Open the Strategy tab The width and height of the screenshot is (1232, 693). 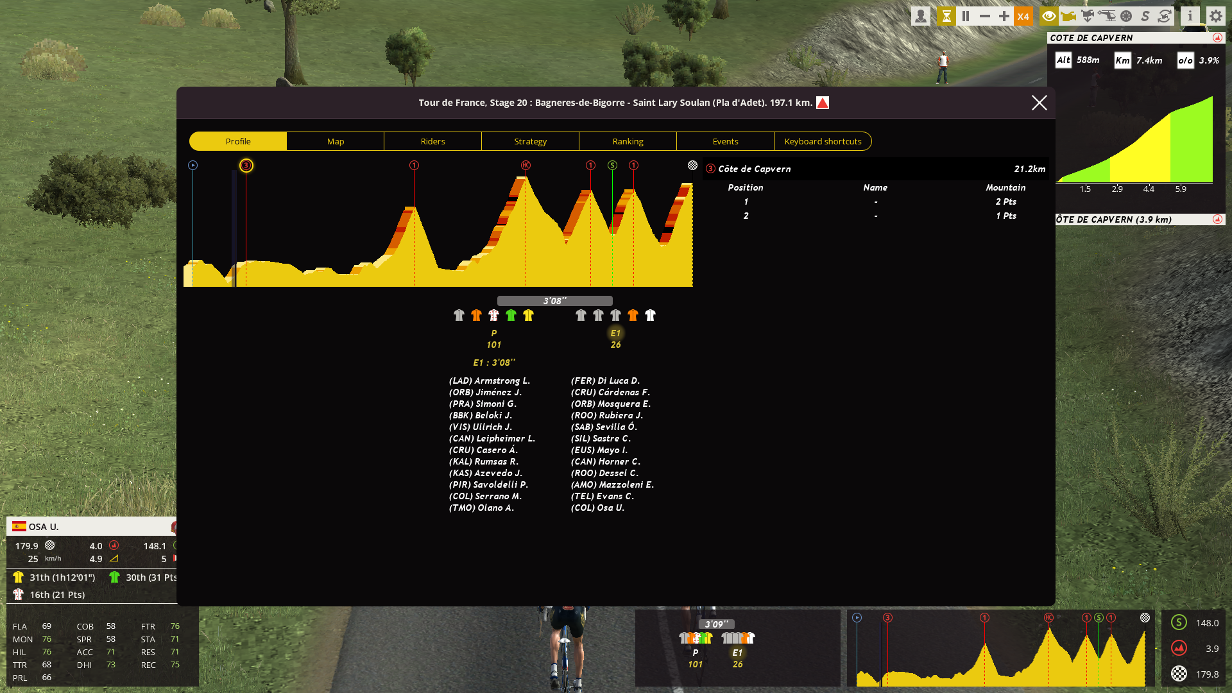531,141
